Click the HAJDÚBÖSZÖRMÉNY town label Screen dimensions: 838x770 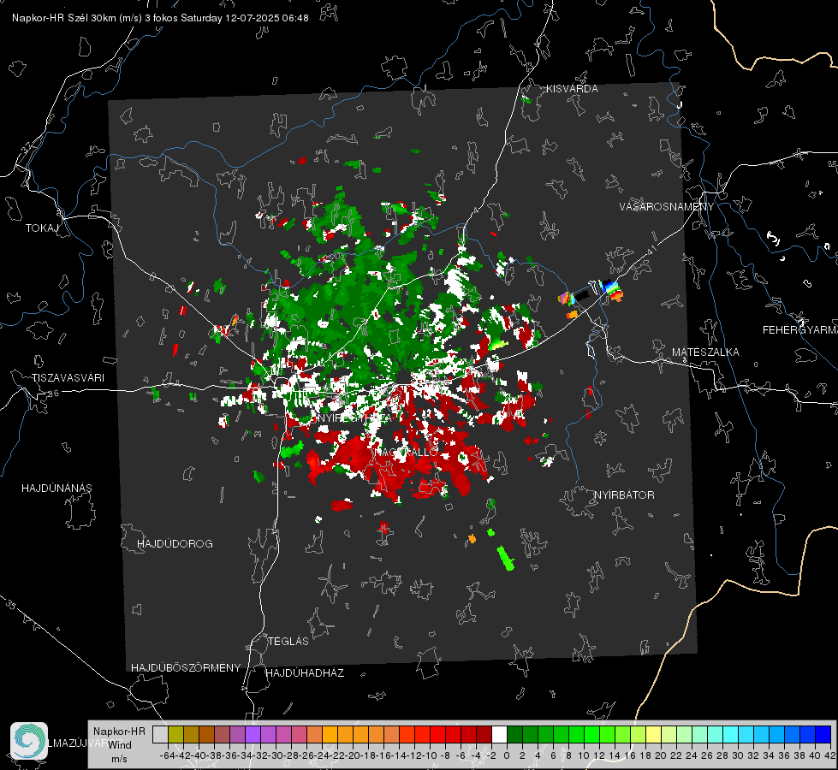pyautogui.click(x=186, y=668)
